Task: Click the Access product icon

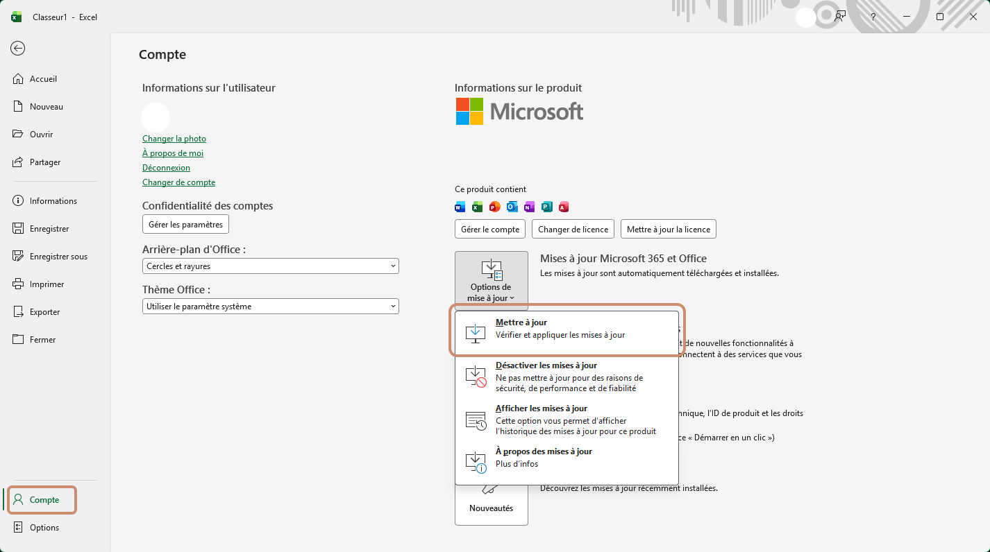Action: pos(564,207)
